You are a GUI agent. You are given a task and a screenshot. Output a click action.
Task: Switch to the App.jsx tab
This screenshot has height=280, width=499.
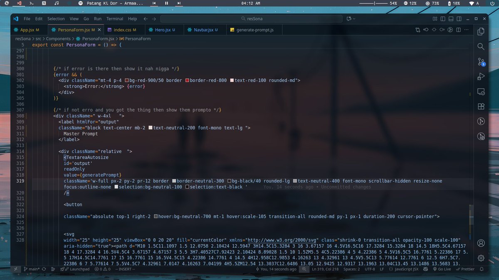tap(29, 30)
